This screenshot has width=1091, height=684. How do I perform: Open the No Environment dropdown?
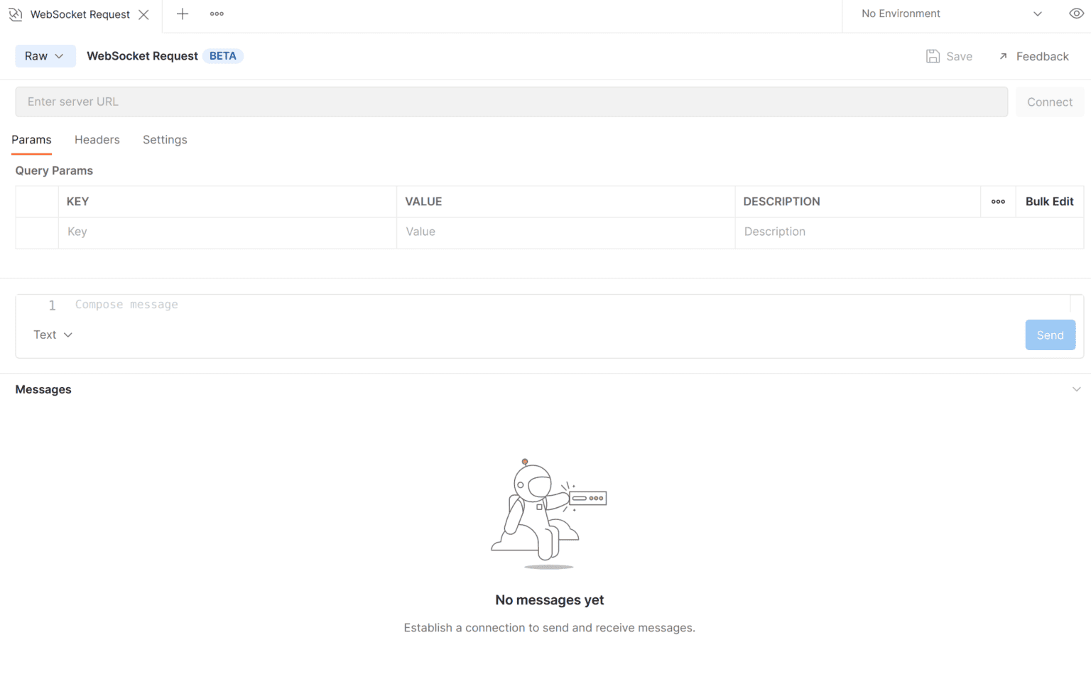pyautogui.click(x=952, y=13)
